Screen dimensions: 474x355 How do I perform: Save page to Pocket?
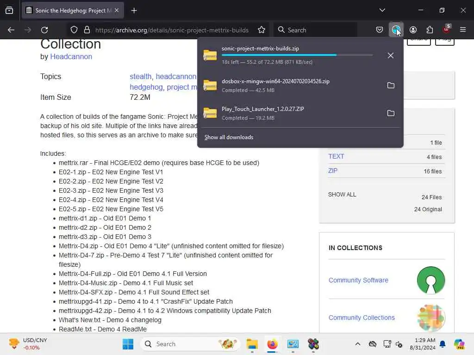[380, 30]
